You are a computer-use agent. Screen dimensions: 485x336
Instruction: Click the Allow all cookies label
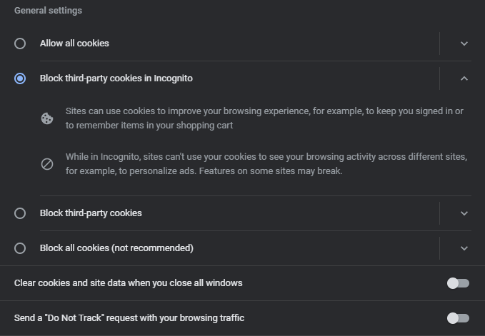[74, 44]
